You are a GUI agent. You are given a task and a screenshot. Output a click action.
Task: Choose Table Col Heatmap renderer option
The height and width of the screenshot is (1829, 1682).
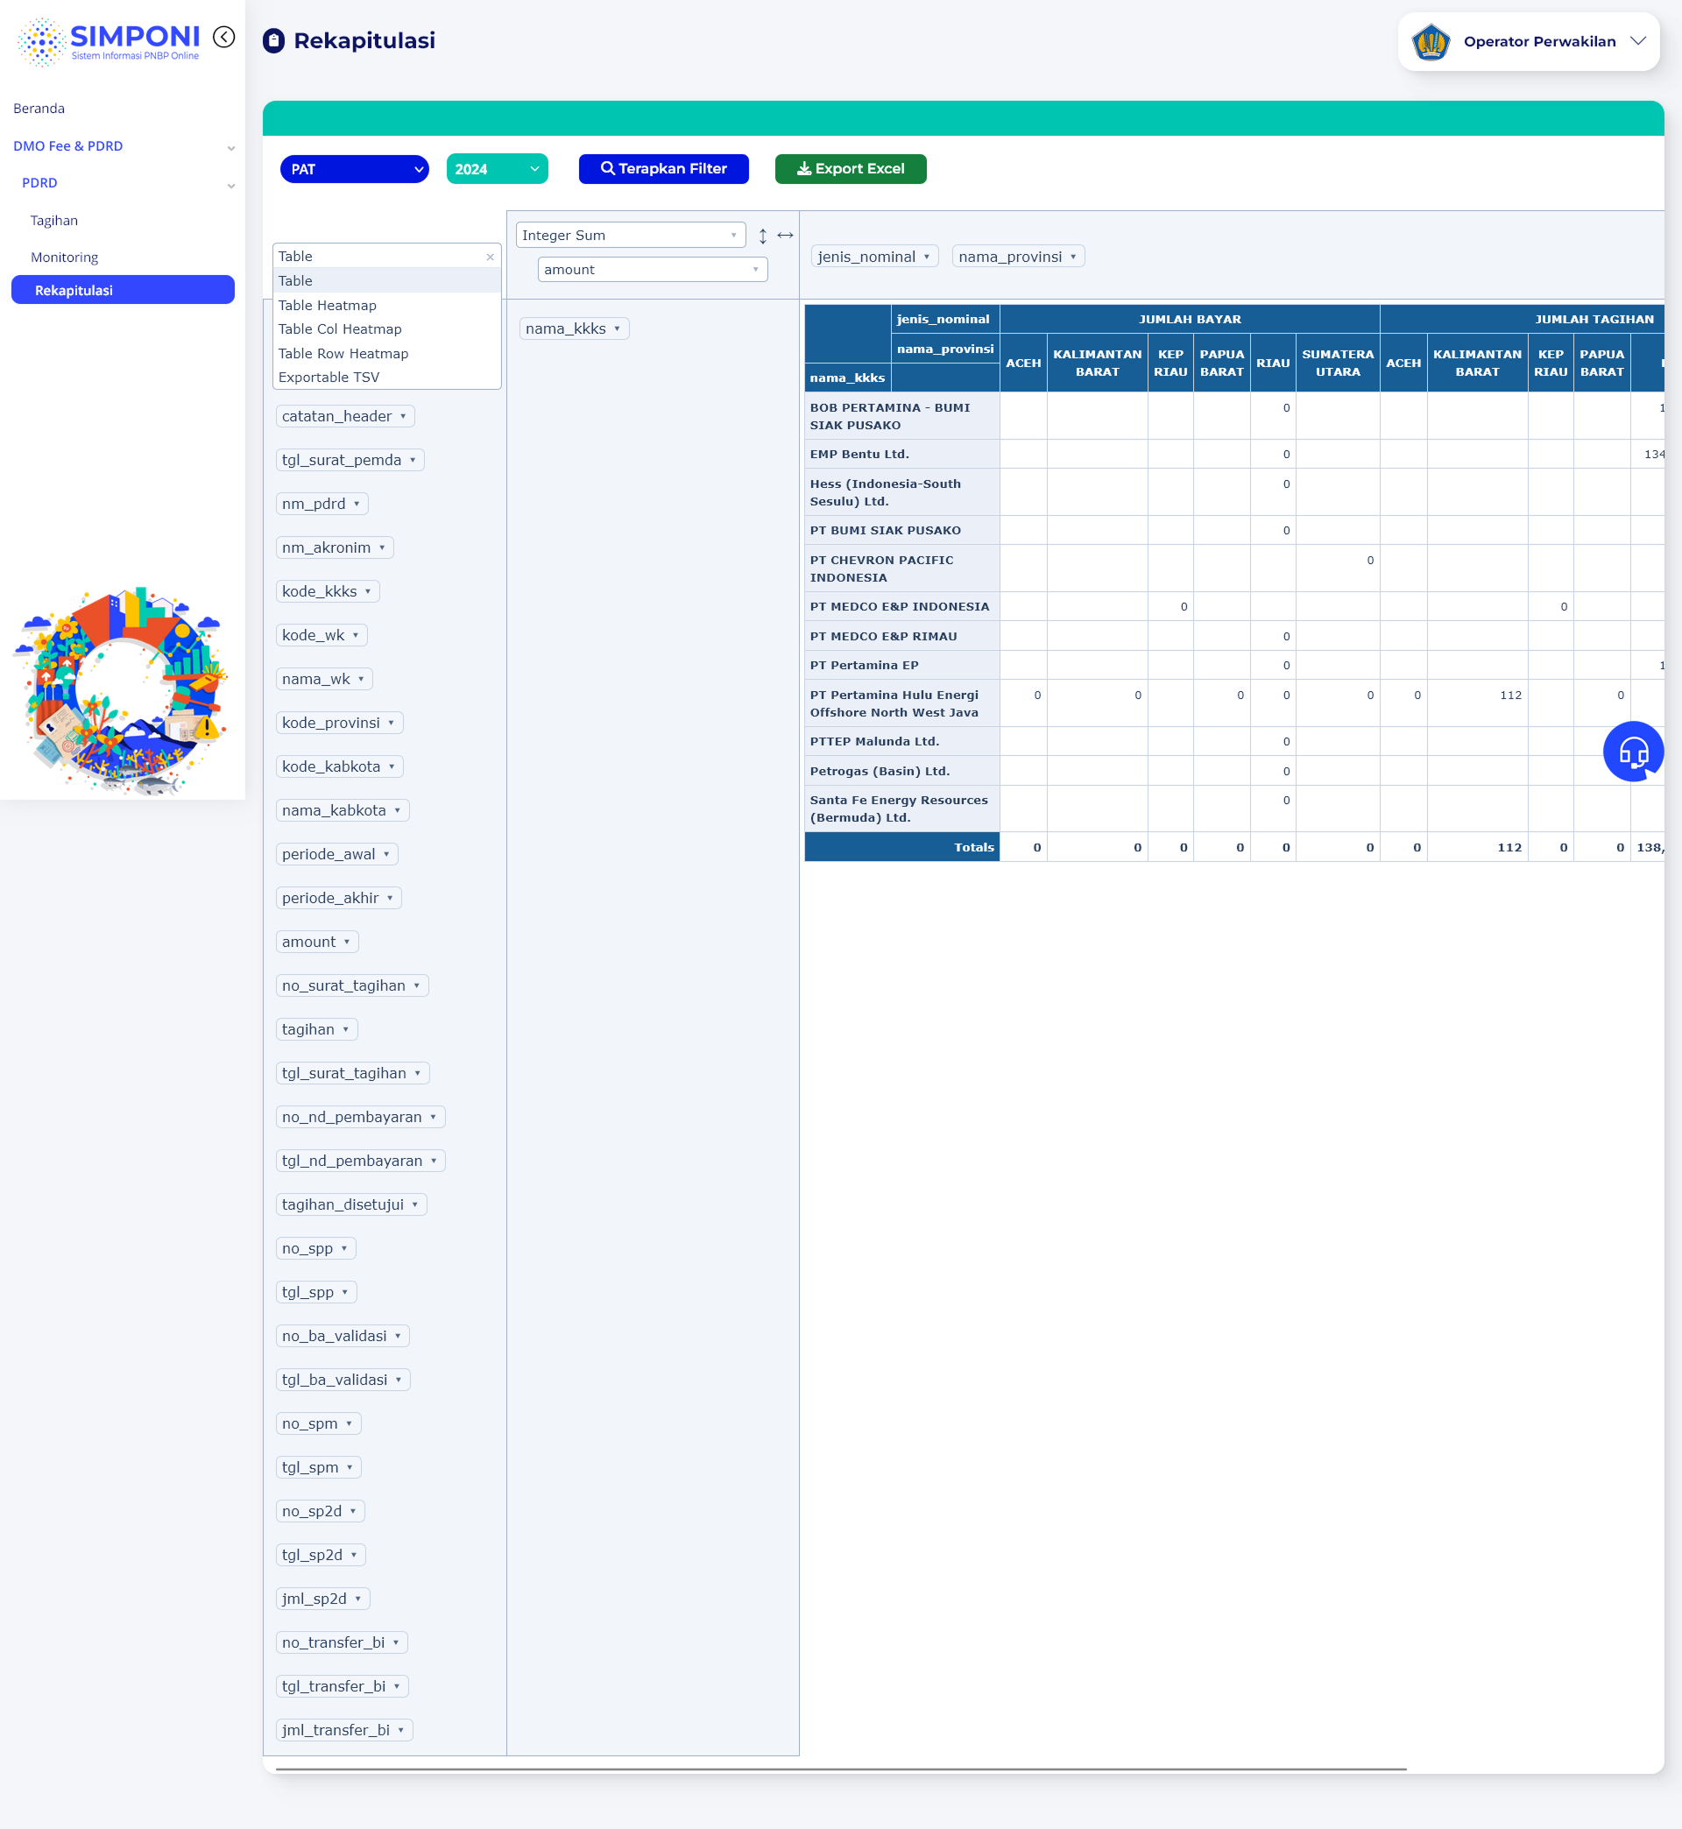(387, 329)
